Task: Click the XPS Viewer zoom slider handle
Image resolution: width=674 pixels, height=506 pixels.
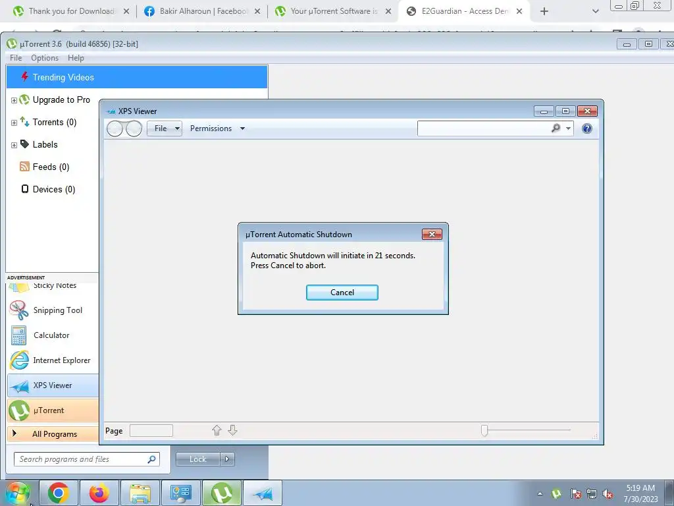Action: tap(484, 430)
